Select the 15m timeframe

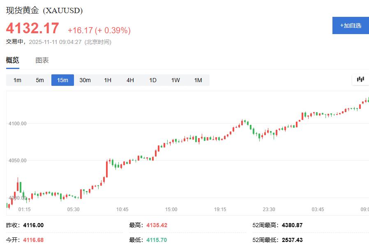pos(62,80)
